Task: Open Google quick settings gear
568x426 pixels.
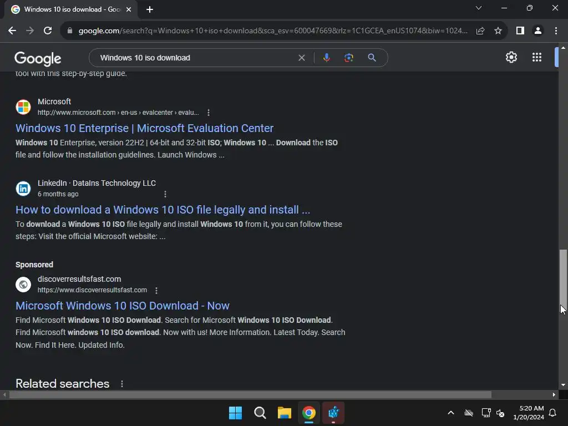Action: (x=511, y=57)
